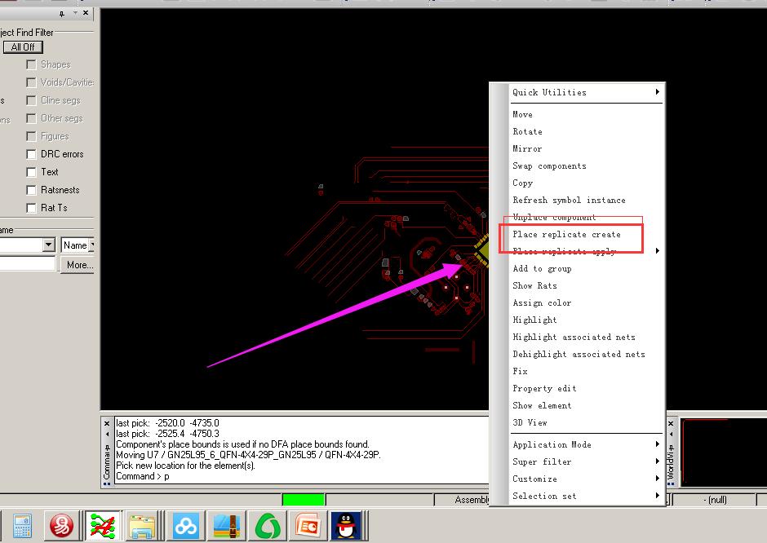This screenshot has height=543, width=767.
Task: Choose Rotate from context menu
Action: coord(586,131)
